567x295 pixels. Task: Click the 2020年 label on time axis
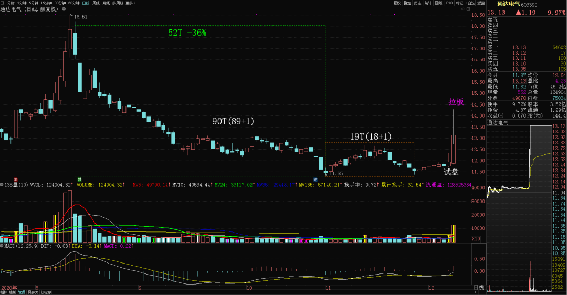point(9,288)
